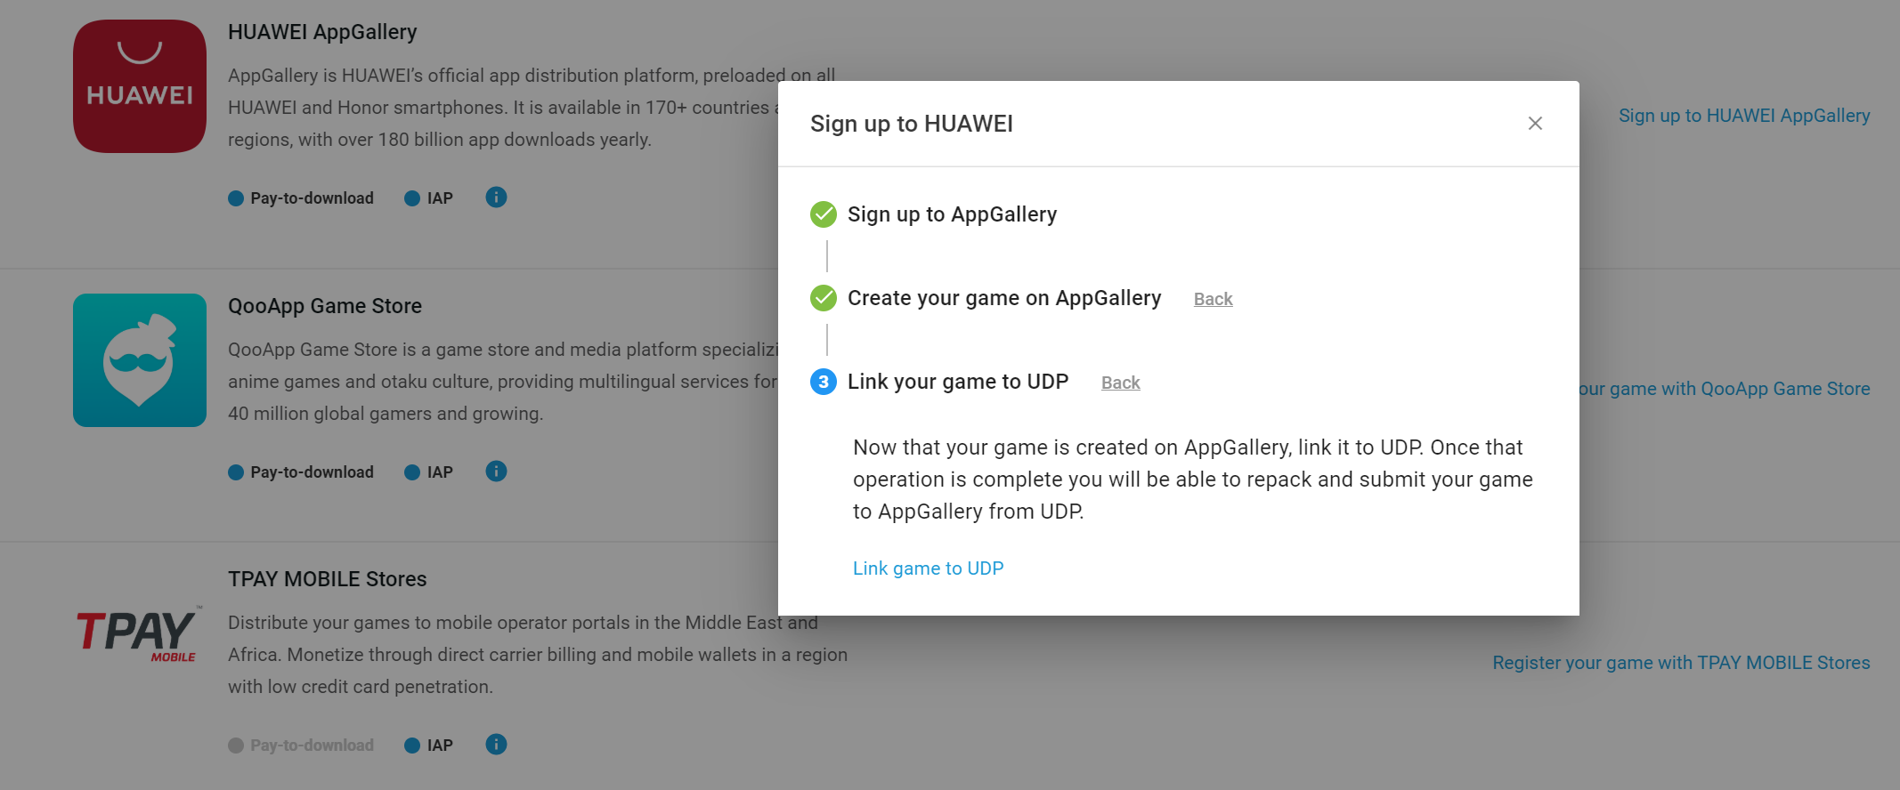Viewport: 1900px width, 790px height.
Task: Click IAP dot under TPAY MOBILE Stores
Action: (412, 746)
